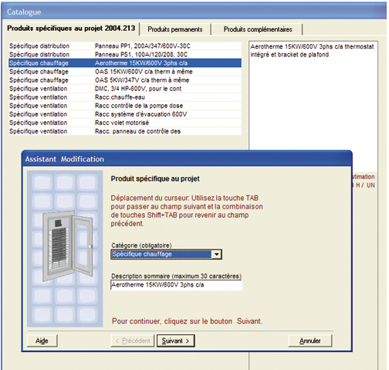This screenshot has width=389, height=370.
Task: Open the Catégorie dropdown arrow
Action: [217, 254]
